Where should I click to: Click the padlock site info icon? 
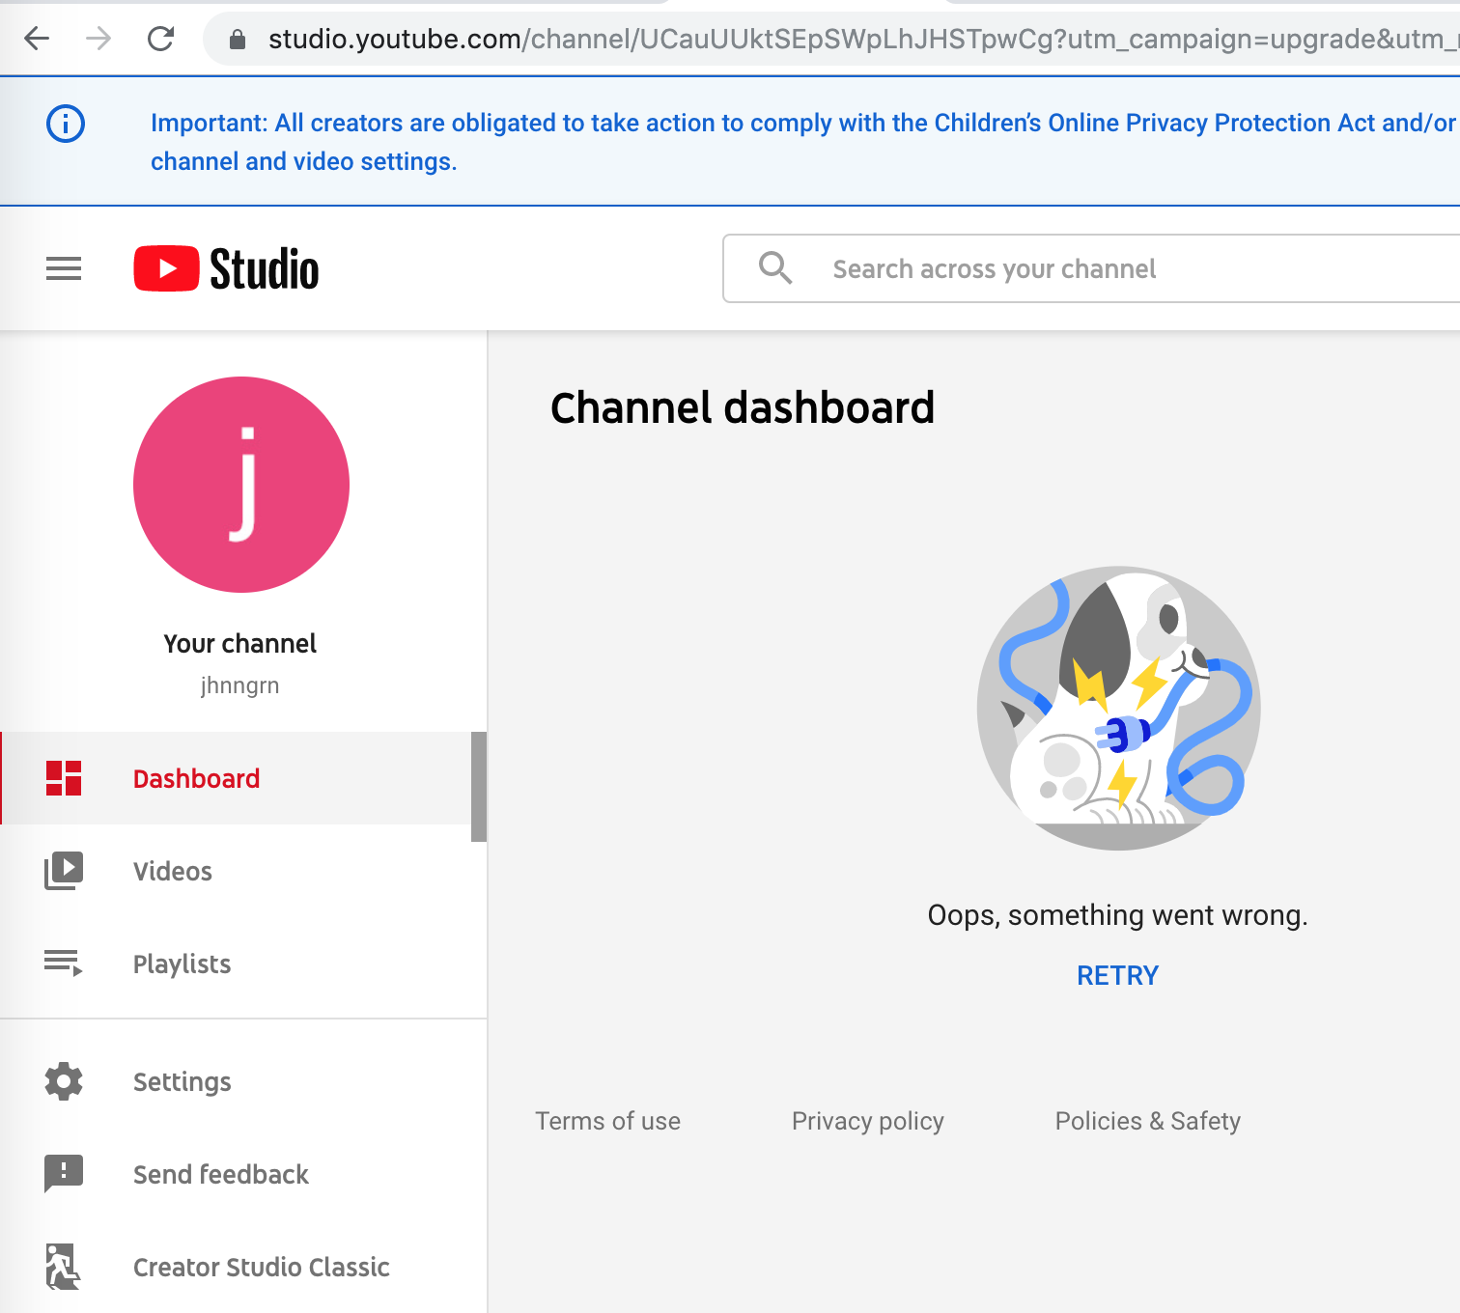click(238, 40)
